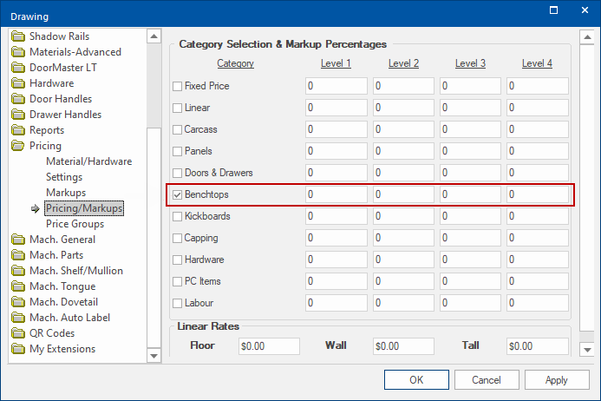This screenshot has width=601, height=401.
Task: Click the Wall linear rate field
Action: tap(403, 346)
